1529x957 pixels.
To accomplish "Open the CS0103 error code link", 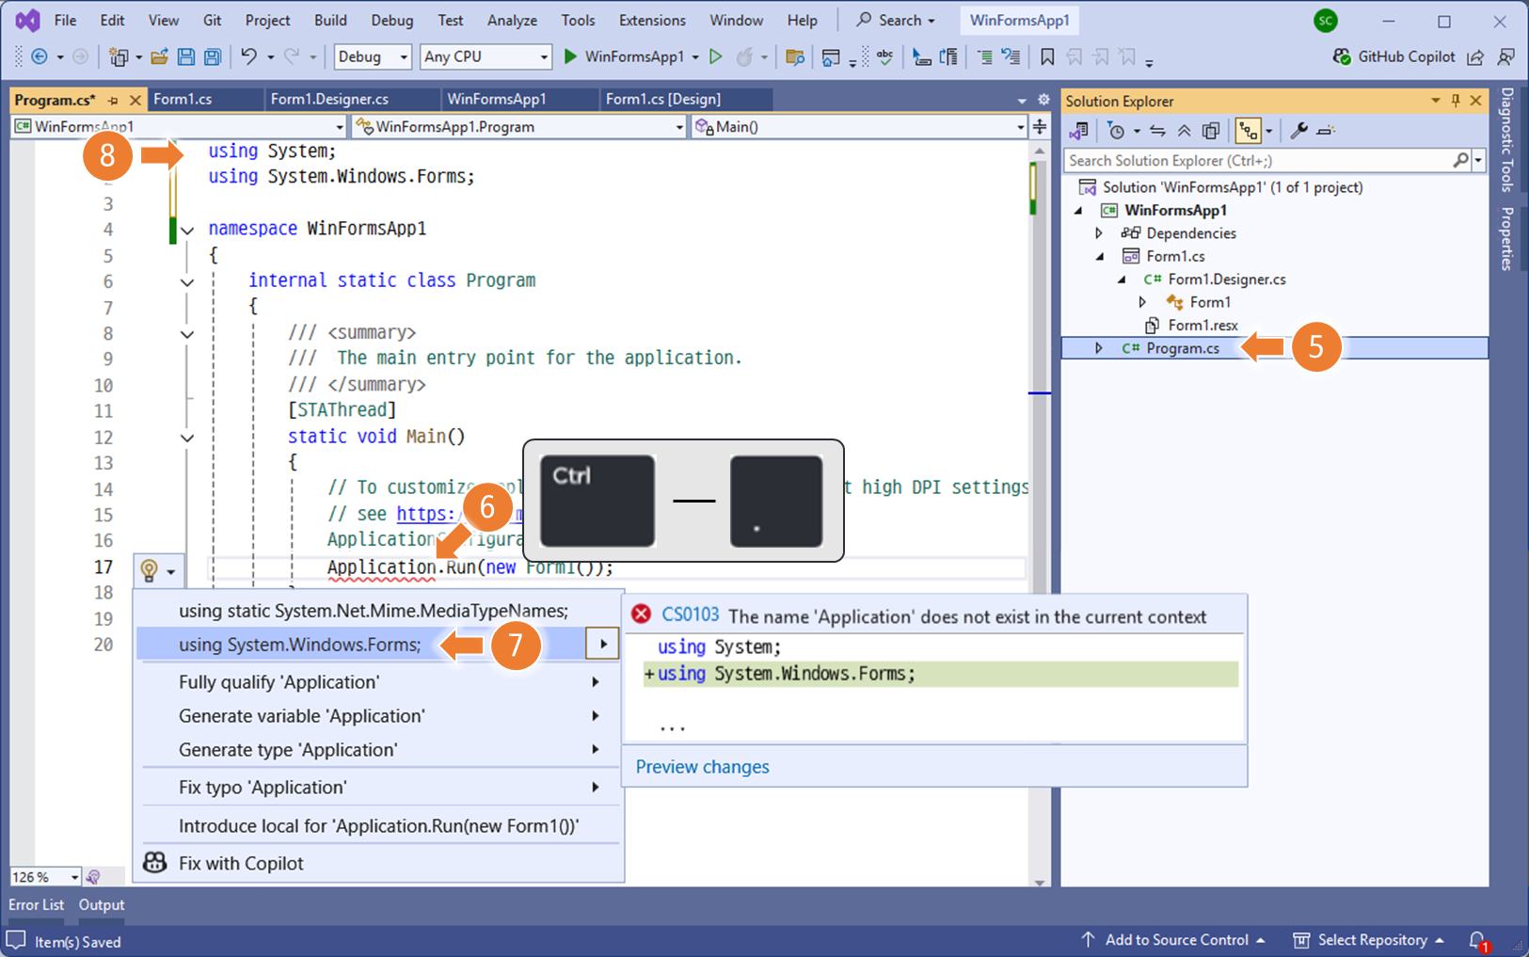I will click(x=690, y=615).
